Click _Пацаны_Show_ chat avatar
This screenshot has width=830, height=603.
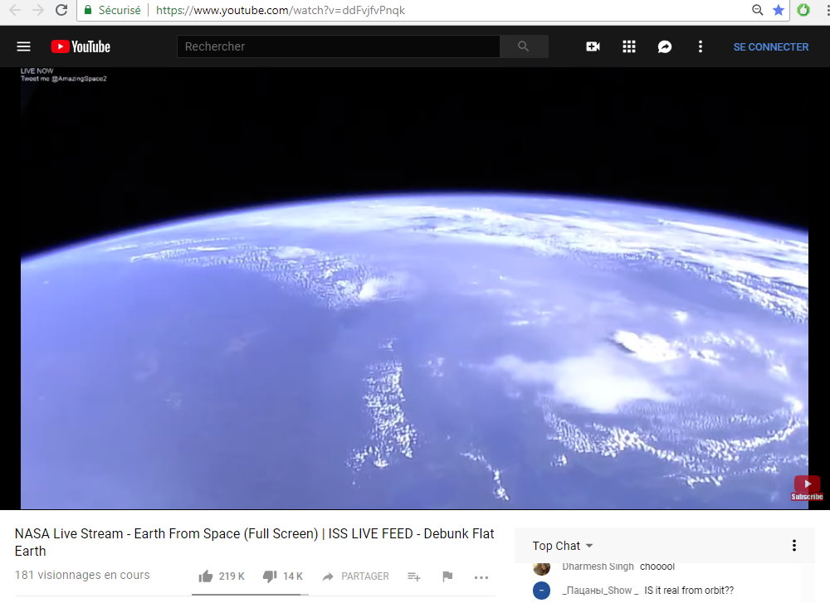pyautogui.click(x=541, y=591)
